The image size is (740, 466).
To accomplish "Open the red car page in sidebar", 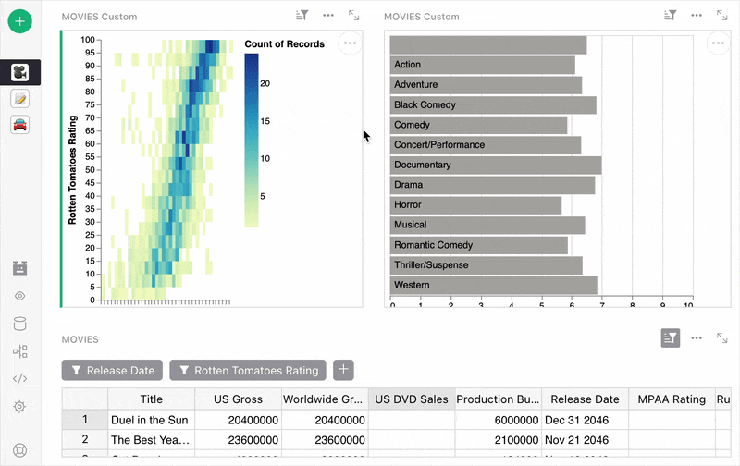I will coord(20,124).
